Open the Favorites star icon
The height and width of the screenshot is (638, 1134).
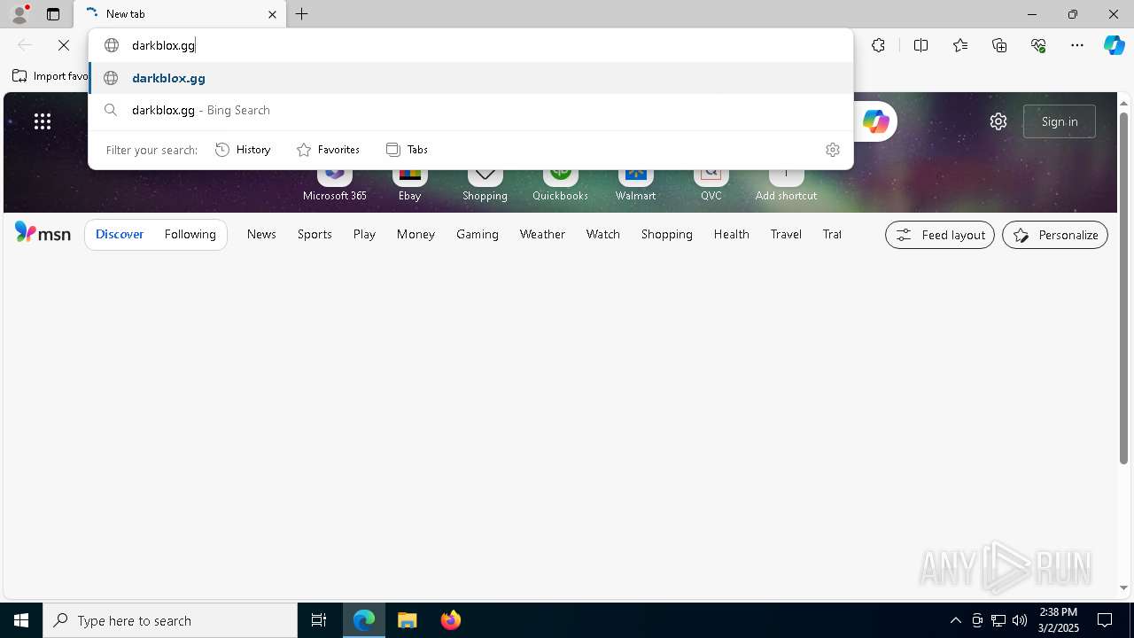tap(960, 45)
